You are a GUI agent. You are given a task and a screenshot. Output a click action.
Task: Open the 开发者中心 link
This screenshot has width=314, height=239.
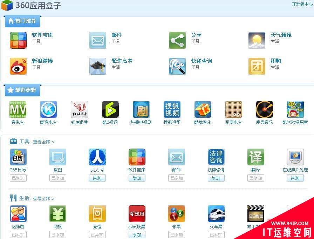(302, 4)
